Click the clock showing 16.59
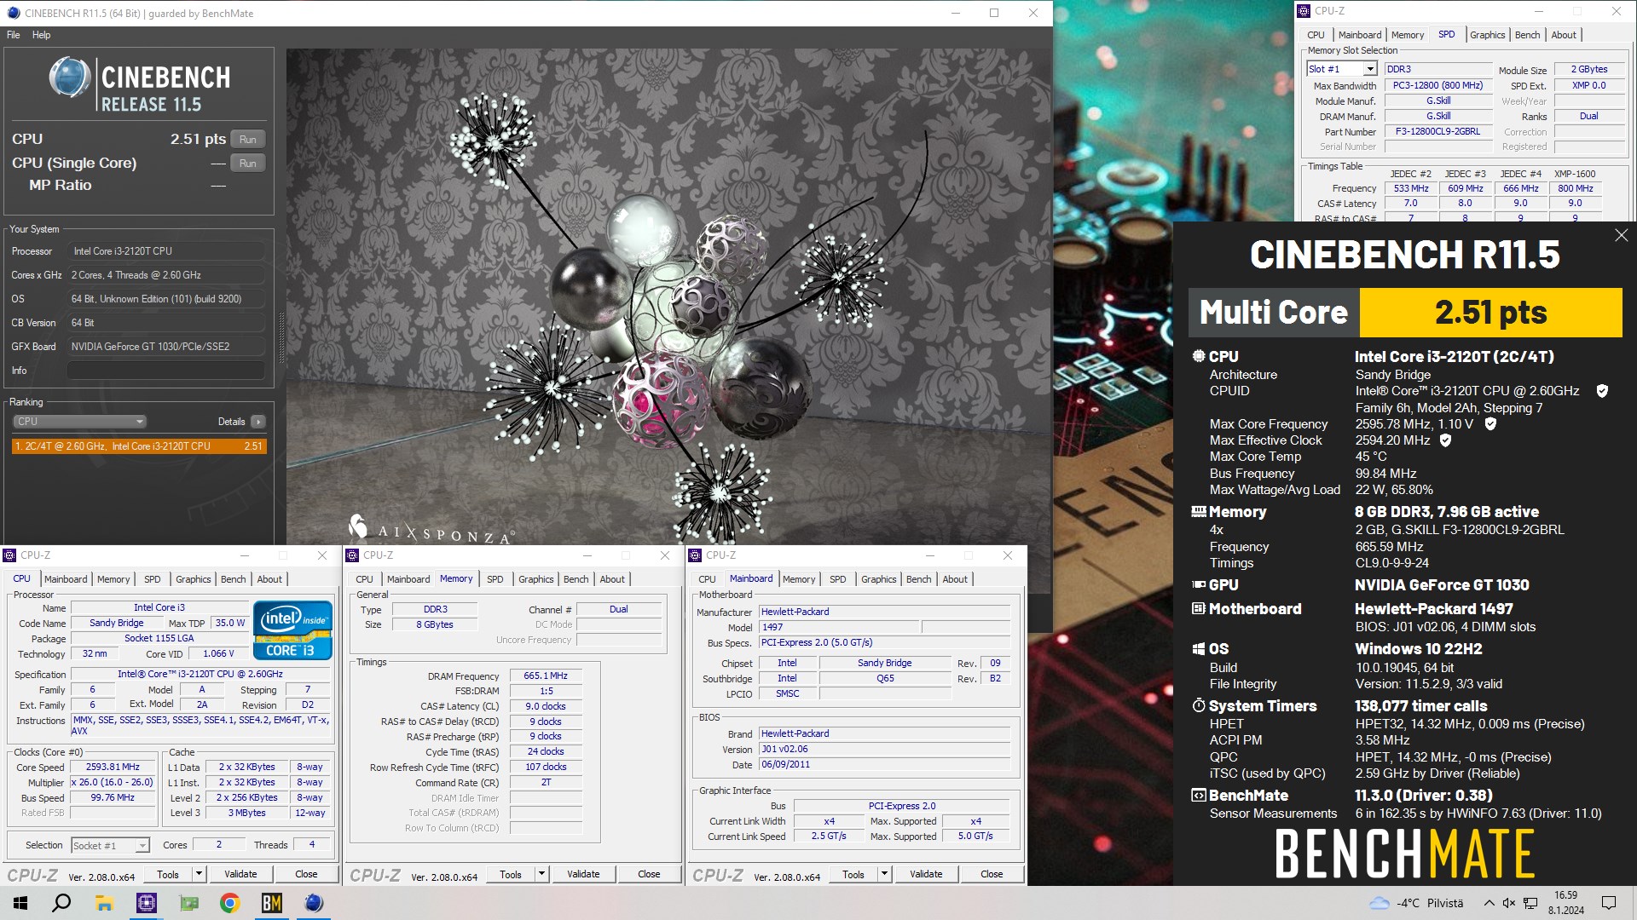Viewport: 1637px width, 920px height. pyautogui.click(x=1565, y=895)
